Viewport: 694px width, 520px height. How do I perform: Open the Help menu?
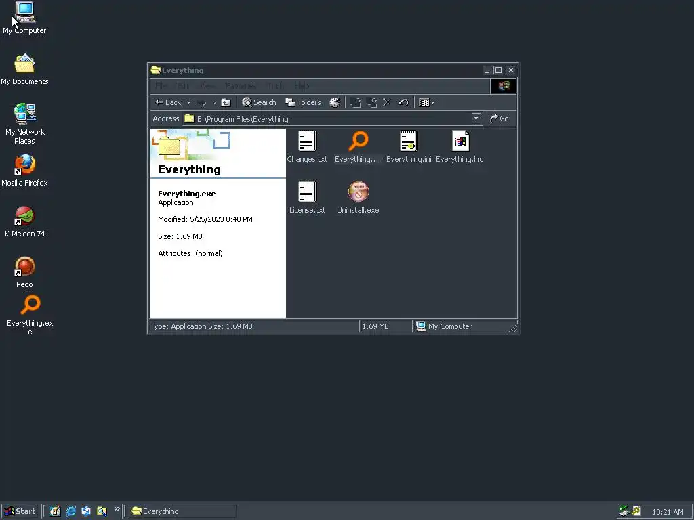pyautogui.click(x=302, y=86)
